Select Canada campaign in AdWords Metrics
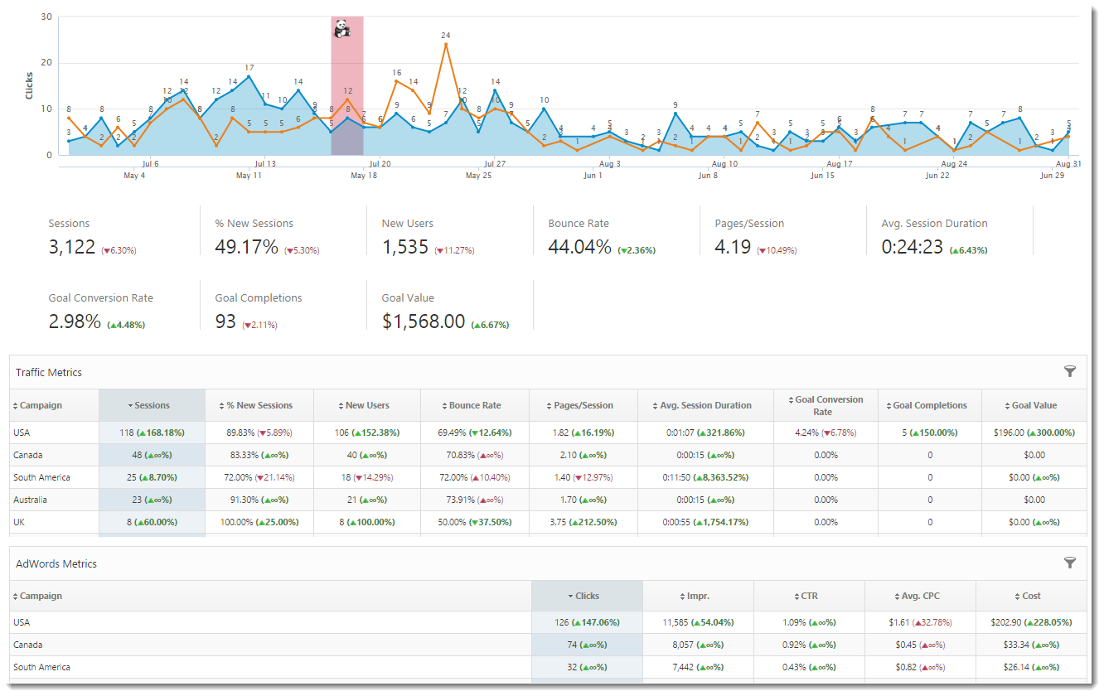The width and height of the screenshot is (1104, 696). [28, 645]
